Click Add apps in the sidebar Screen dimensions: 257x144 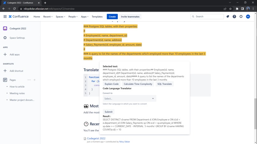[x=15, y=54]
